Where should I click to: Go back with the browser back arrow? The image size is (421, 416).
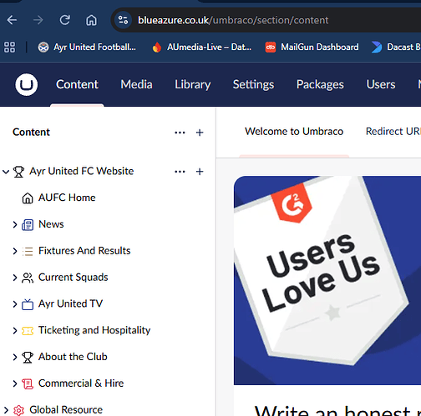(12, 20)
